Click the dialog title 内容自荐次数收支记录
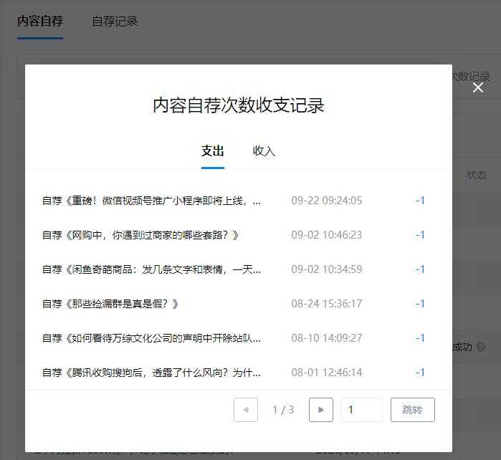The image size is (501, 460). click(239, 106)
